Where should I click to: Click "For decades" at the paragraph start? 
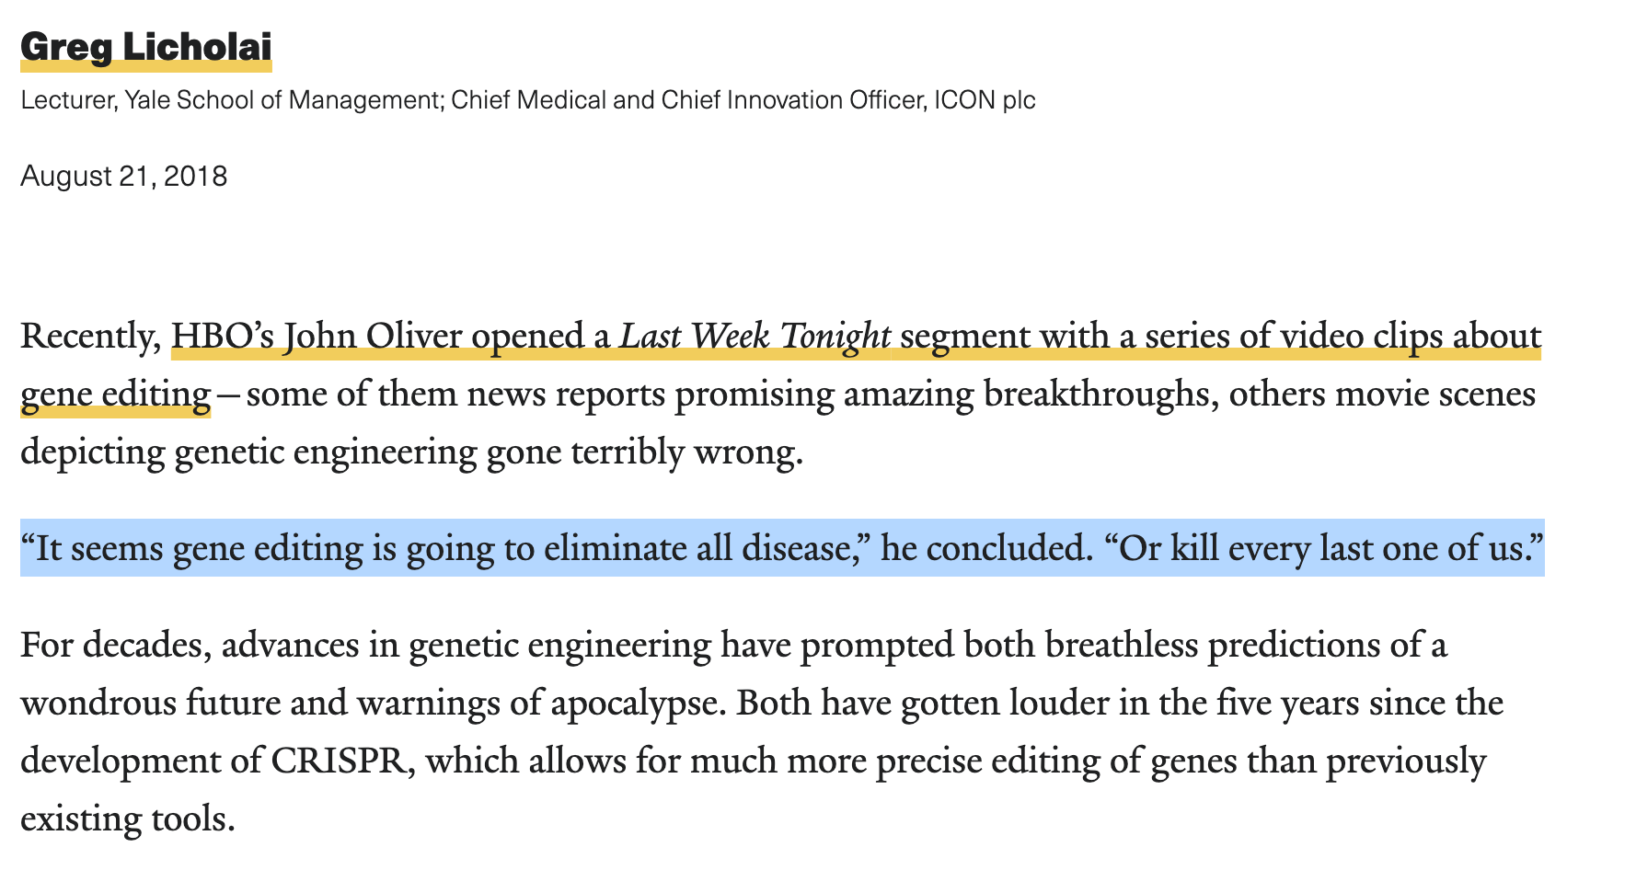tap(115, 646)
